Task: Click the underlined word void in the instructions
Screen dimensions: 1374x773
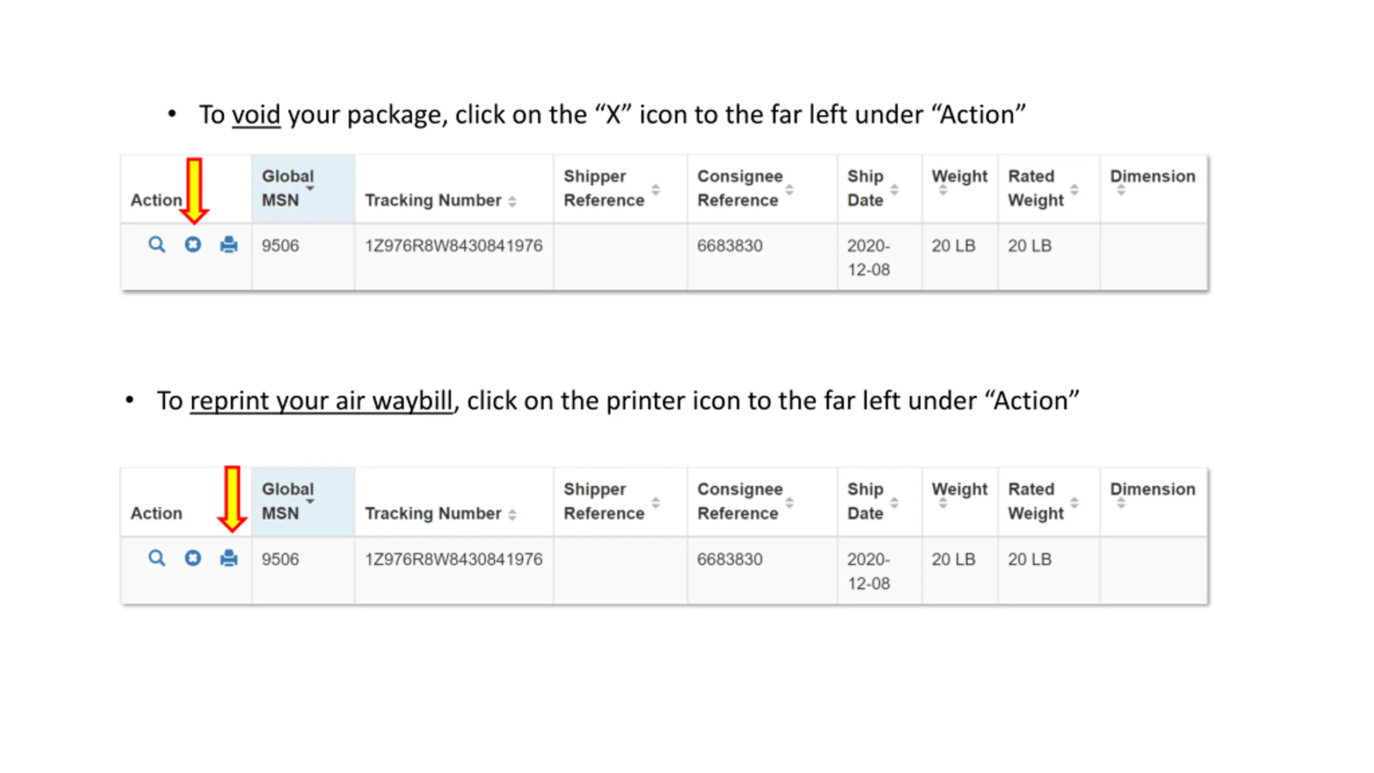Action: [x=256, y=115]
